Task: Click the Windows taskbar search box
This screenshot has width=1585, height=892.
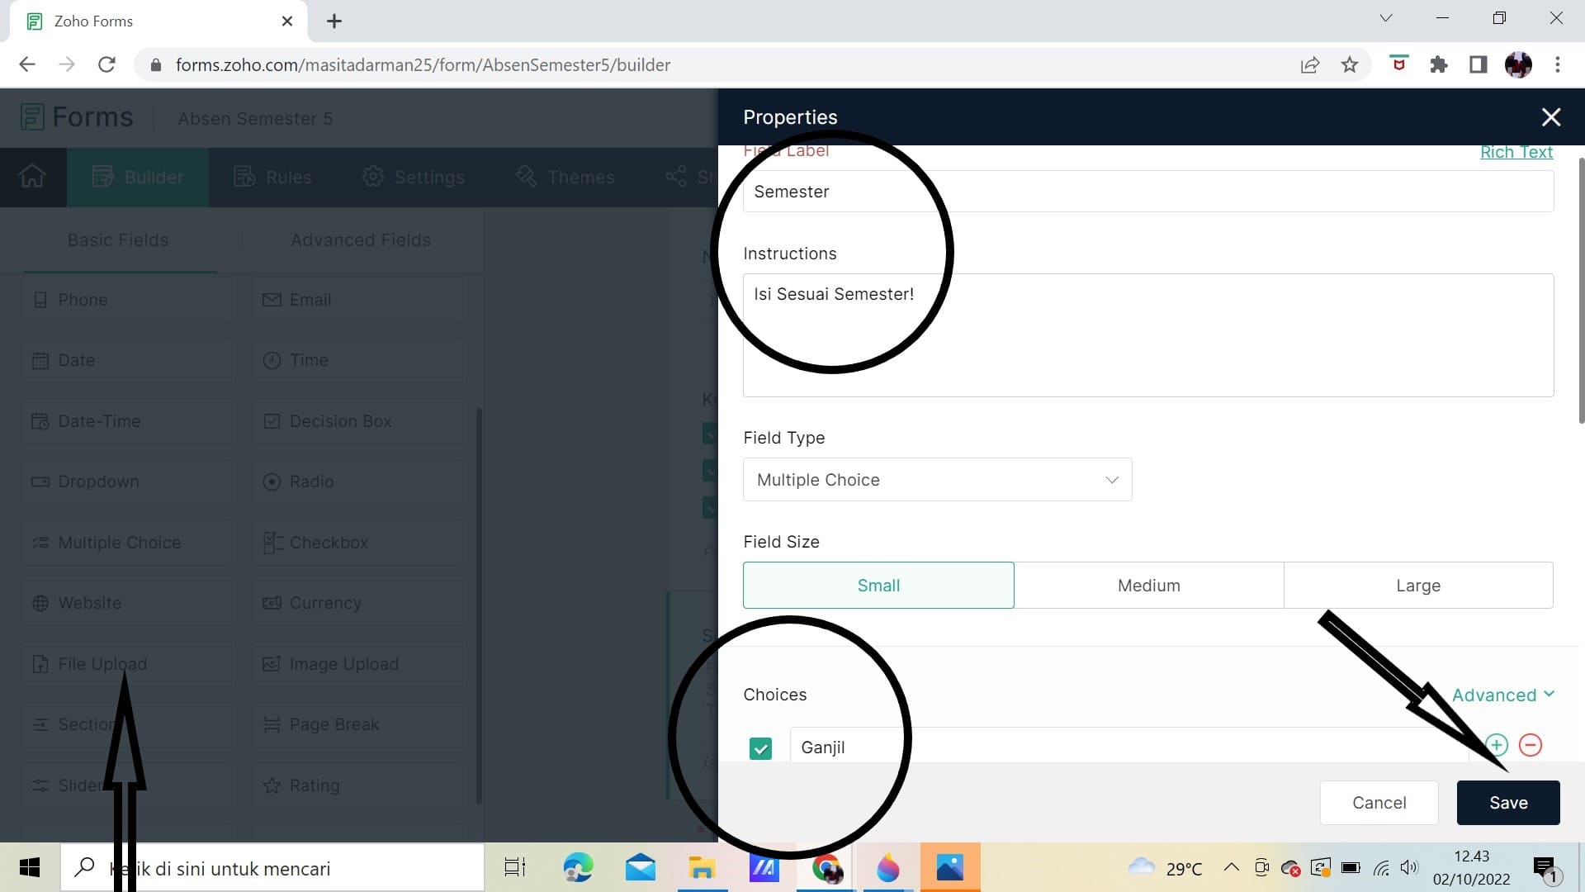Action: [272, 868]
